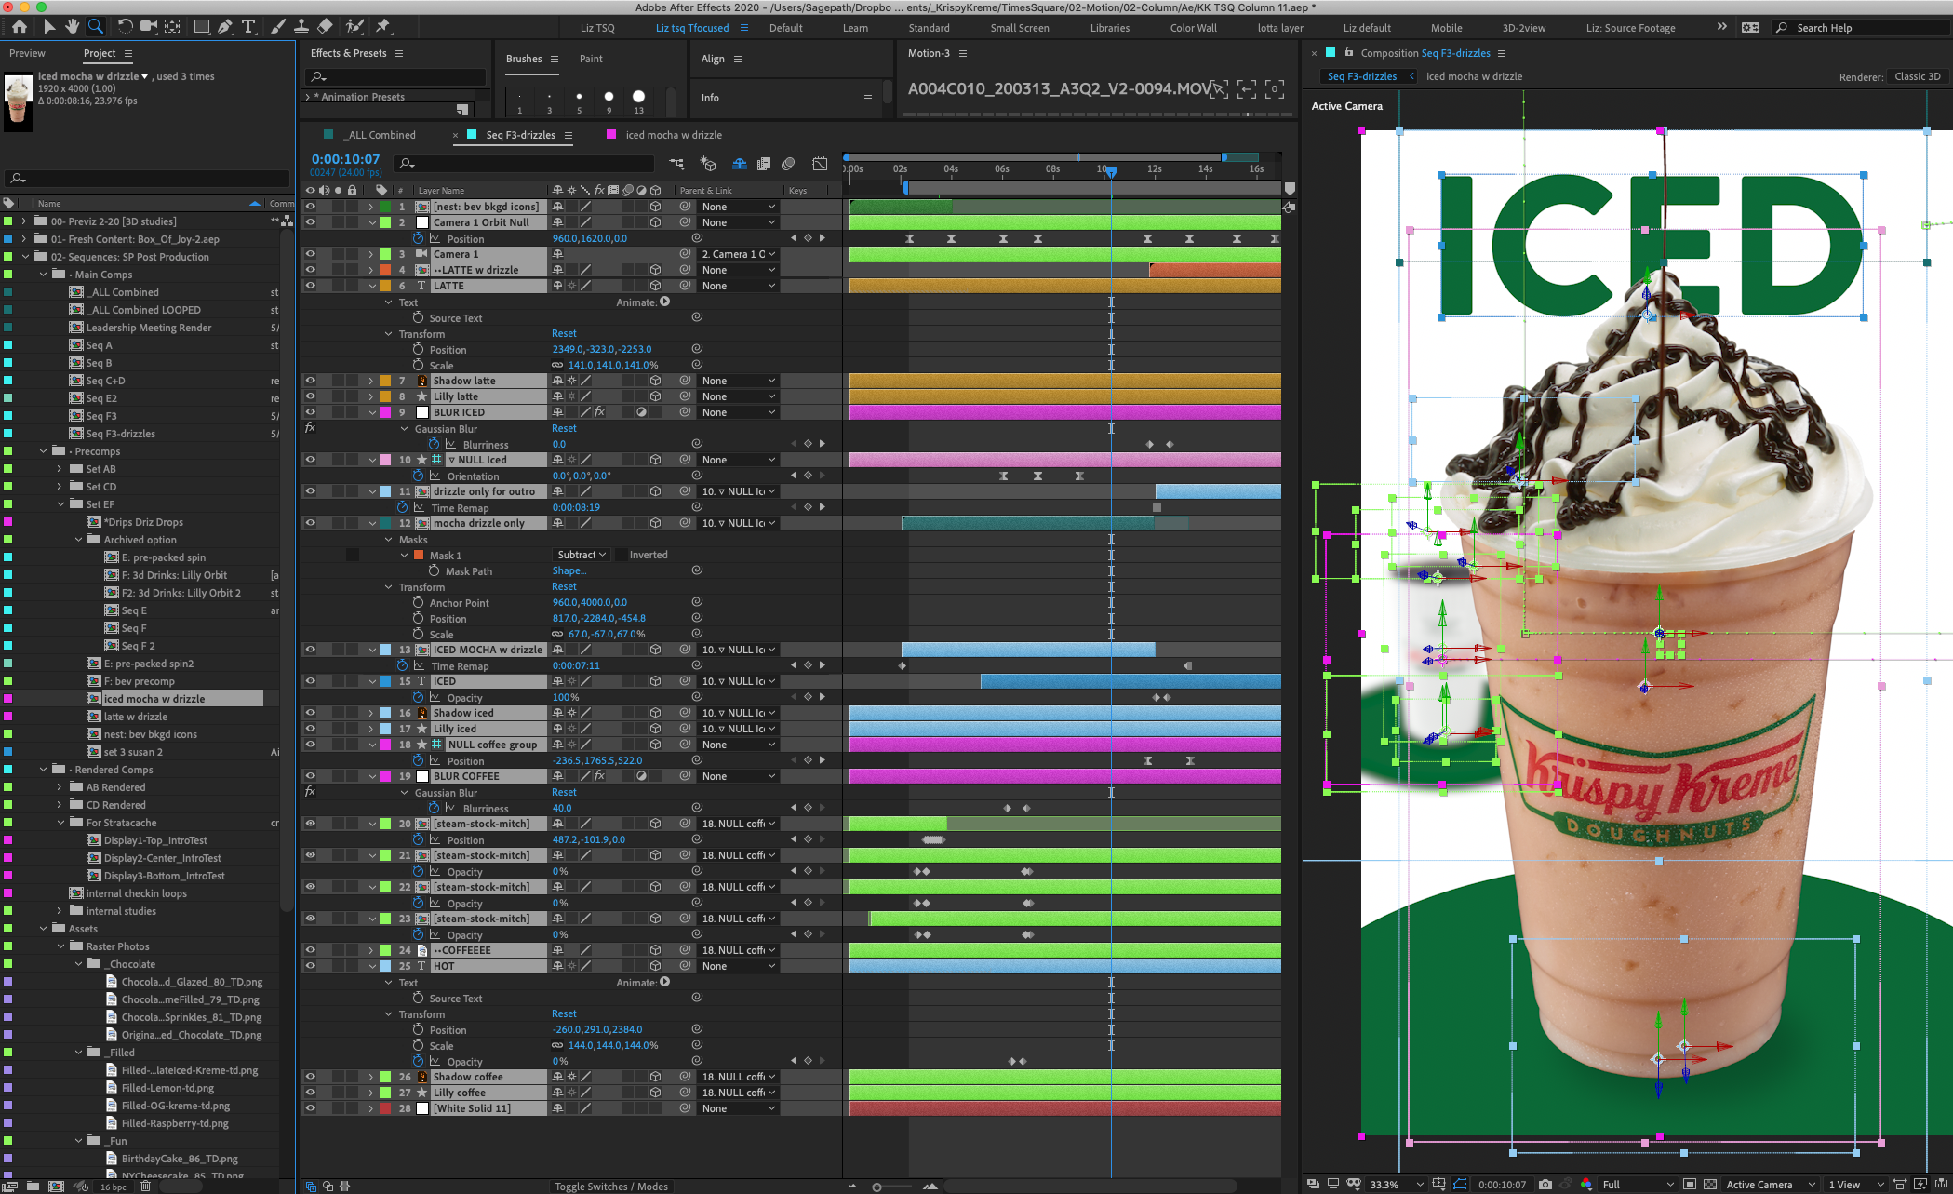Choose the Clone Stamp tool
1953x1194 pixels.
[301, 27]
